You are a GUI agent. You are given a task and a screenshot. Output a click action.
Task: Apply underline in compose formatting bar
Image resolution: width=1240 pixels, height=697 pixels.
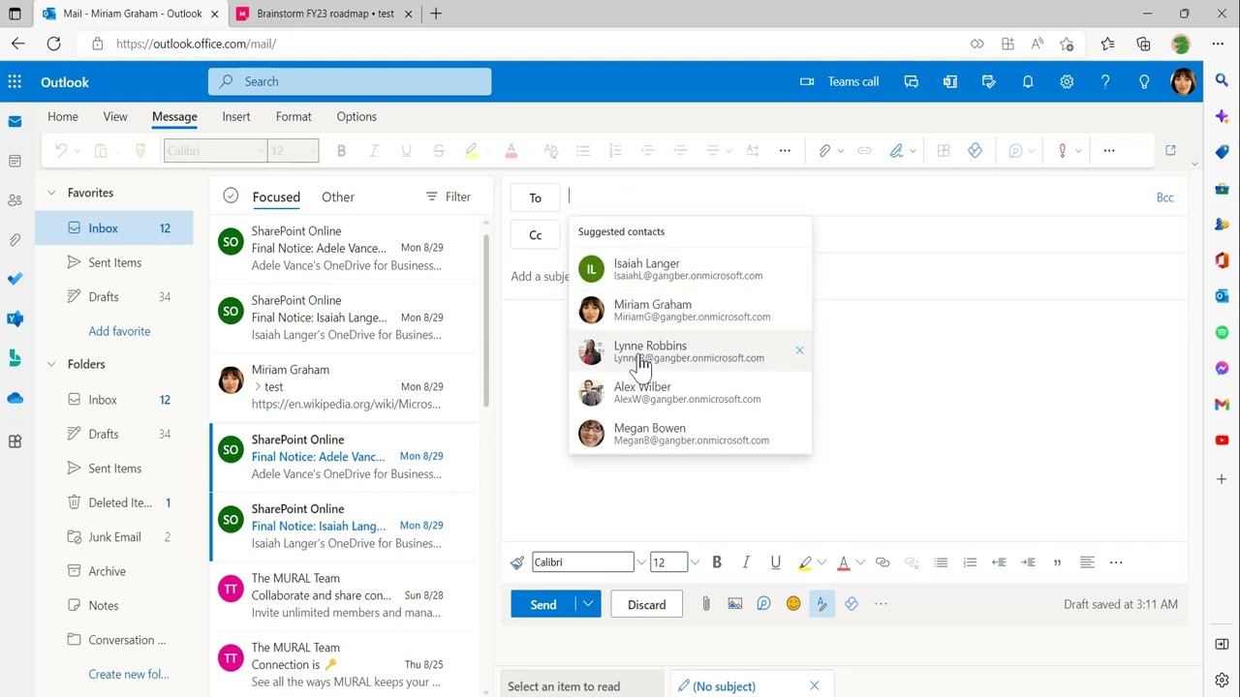pyautogui.click(x=775, y=562)
